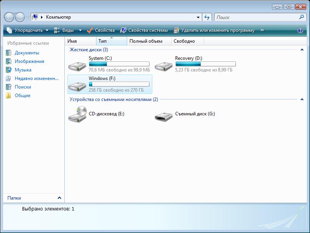Click the Музыка icon in sidebar
Screen dimensions: 310x233
(9, 70)
